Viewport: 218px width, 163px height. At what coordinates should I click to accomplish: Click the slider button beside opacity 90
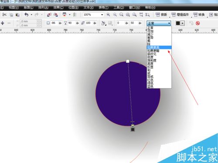coord(77,23)
